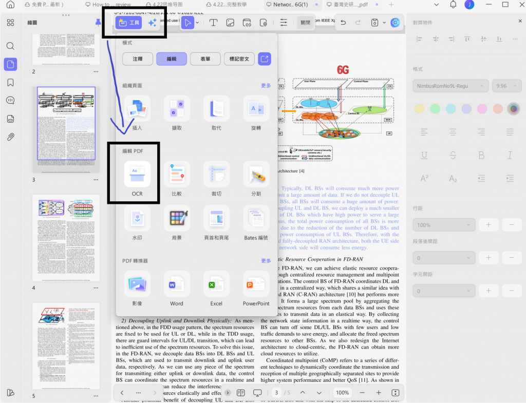This screenshot has width=526, height=403.
Task: Switch to Redact (標記密文) mode
Action: tap(239, 59)
